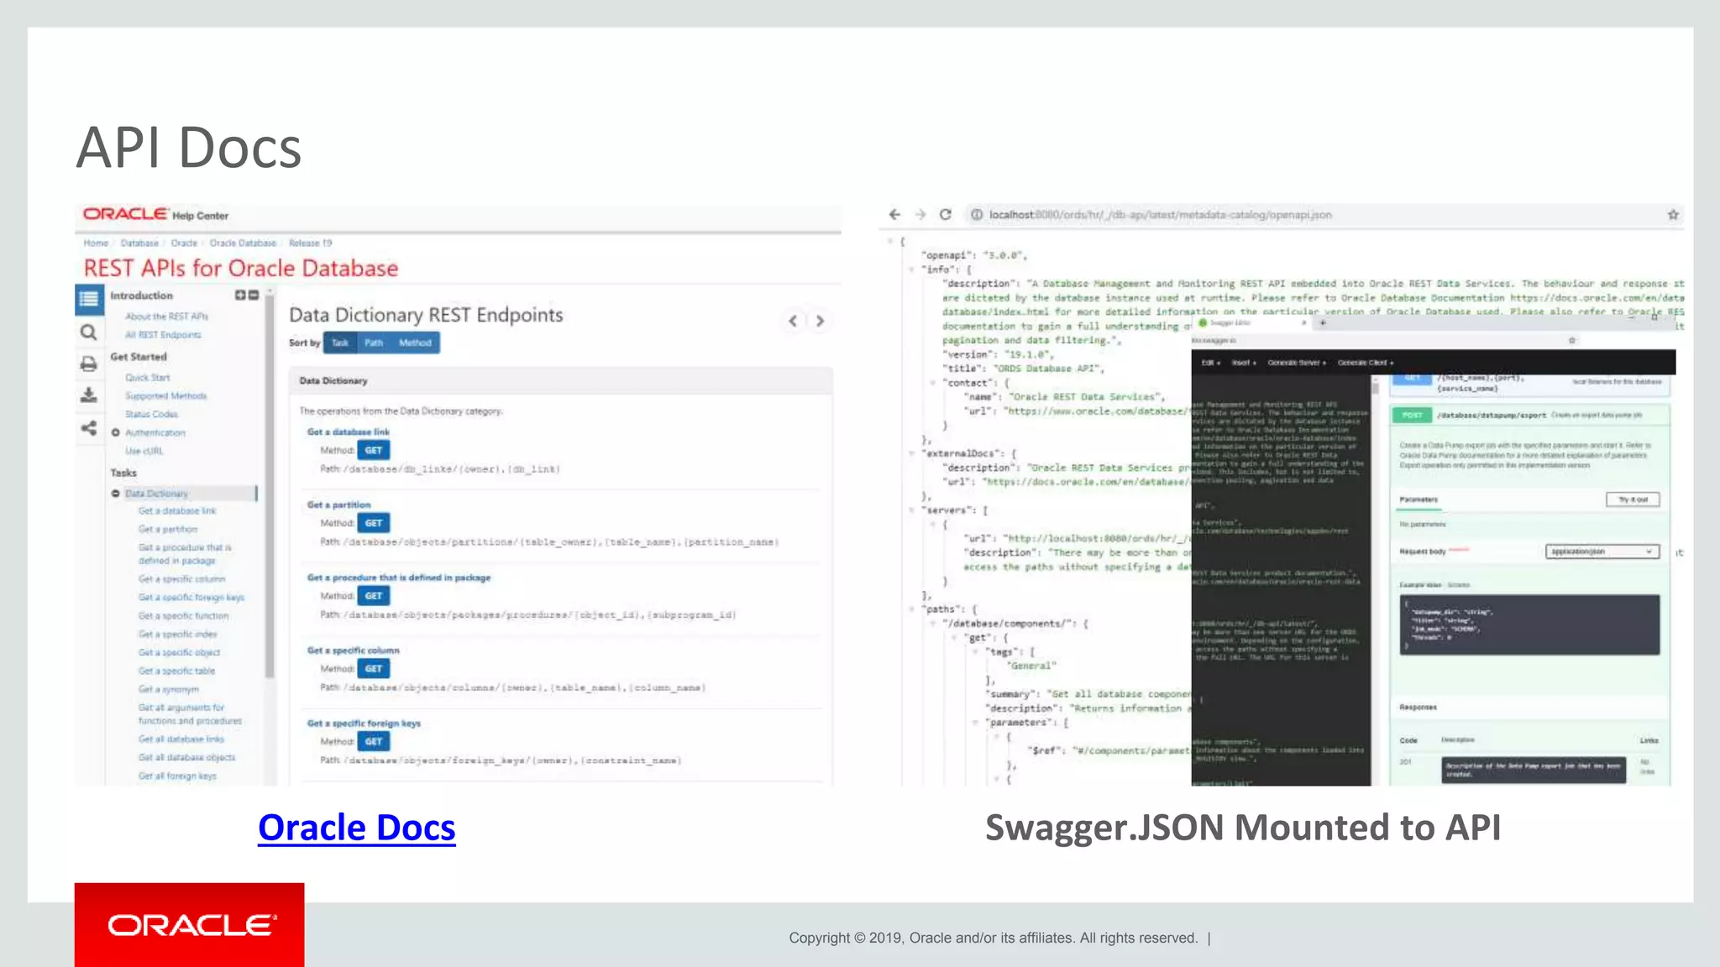The width and height of the screenshot is (1720, 967).
Task: Collapse the "servers" JSON node
Action: click(x=912, y=510)
